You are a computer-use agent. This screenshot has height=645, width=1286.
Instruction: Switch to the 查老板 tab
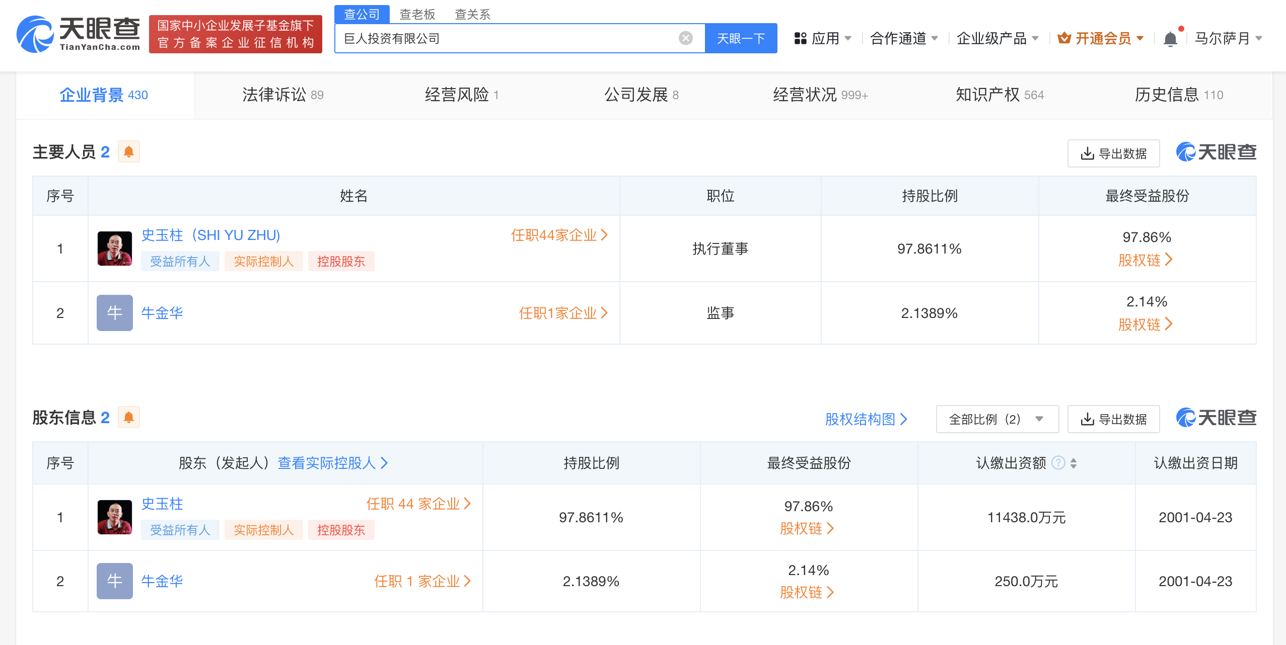tap(417, 14)
